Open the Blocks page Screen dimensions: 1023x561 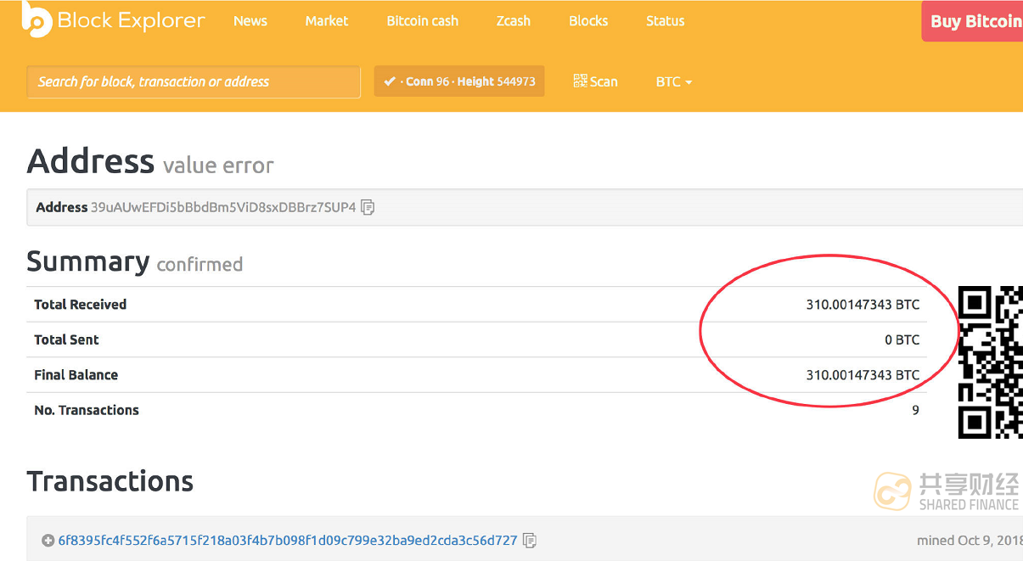588,21
